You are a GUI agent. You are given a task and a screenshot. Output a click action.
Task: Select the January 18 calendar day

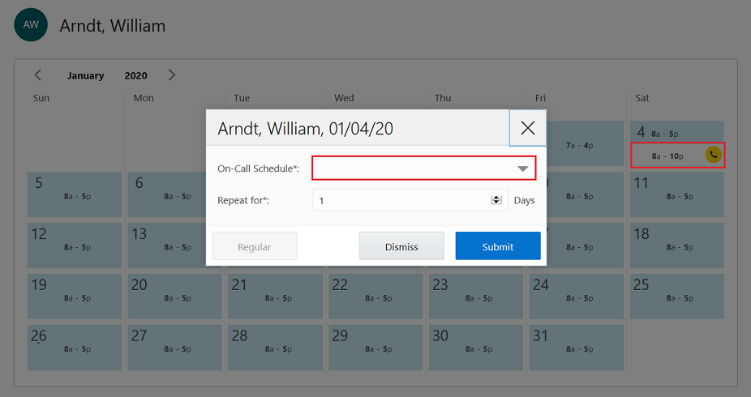click(676, 245)
